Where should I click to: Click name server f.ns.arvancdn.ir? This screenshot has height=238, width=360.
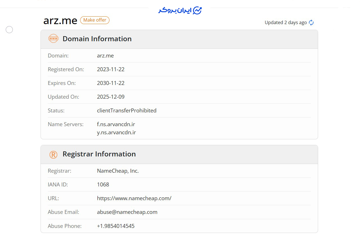(x=116, y=124)
